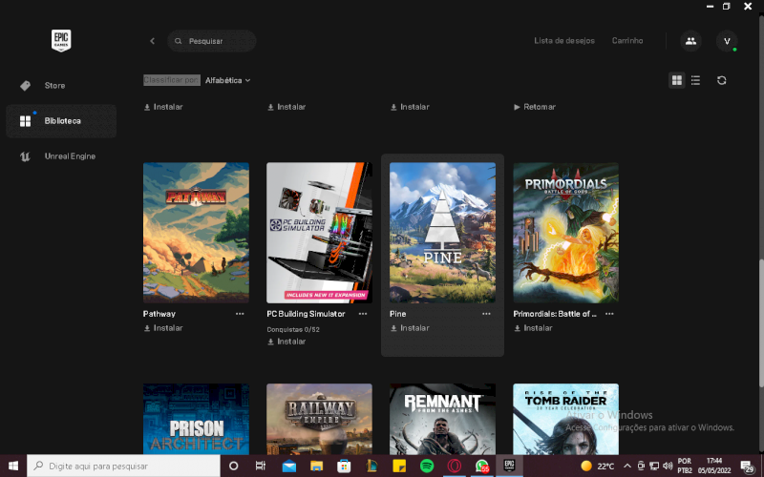The height and width of the screenshot is (477, 764).
Task: Click the Pathway title text
Action: [x=159, y=314]
